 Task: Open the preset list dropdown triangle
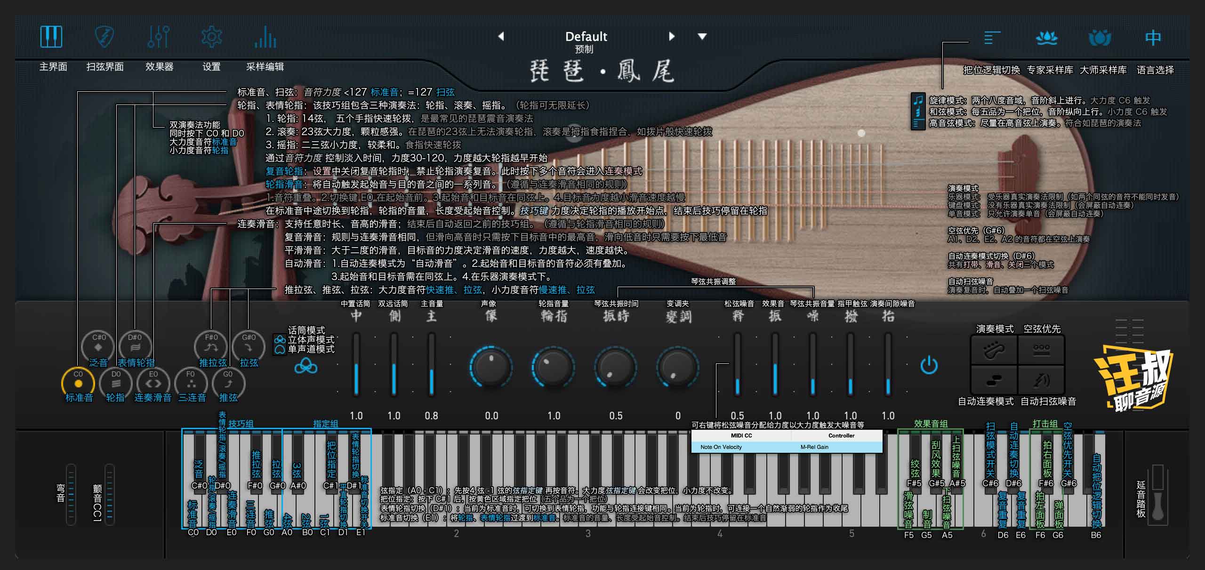click(702, 36)
